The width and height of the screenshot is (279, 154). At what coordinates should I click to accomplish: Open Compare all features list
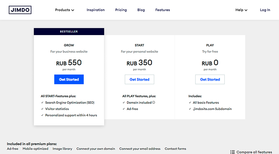(251, 152)
